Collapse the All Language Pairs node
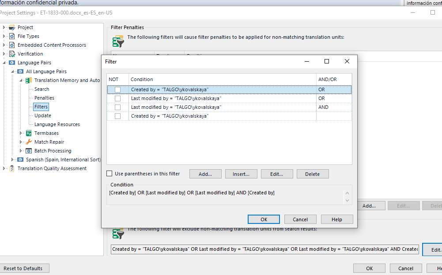The height and width of the screenshot is (275, 442). pyautogui.click(x=14, y=71)
